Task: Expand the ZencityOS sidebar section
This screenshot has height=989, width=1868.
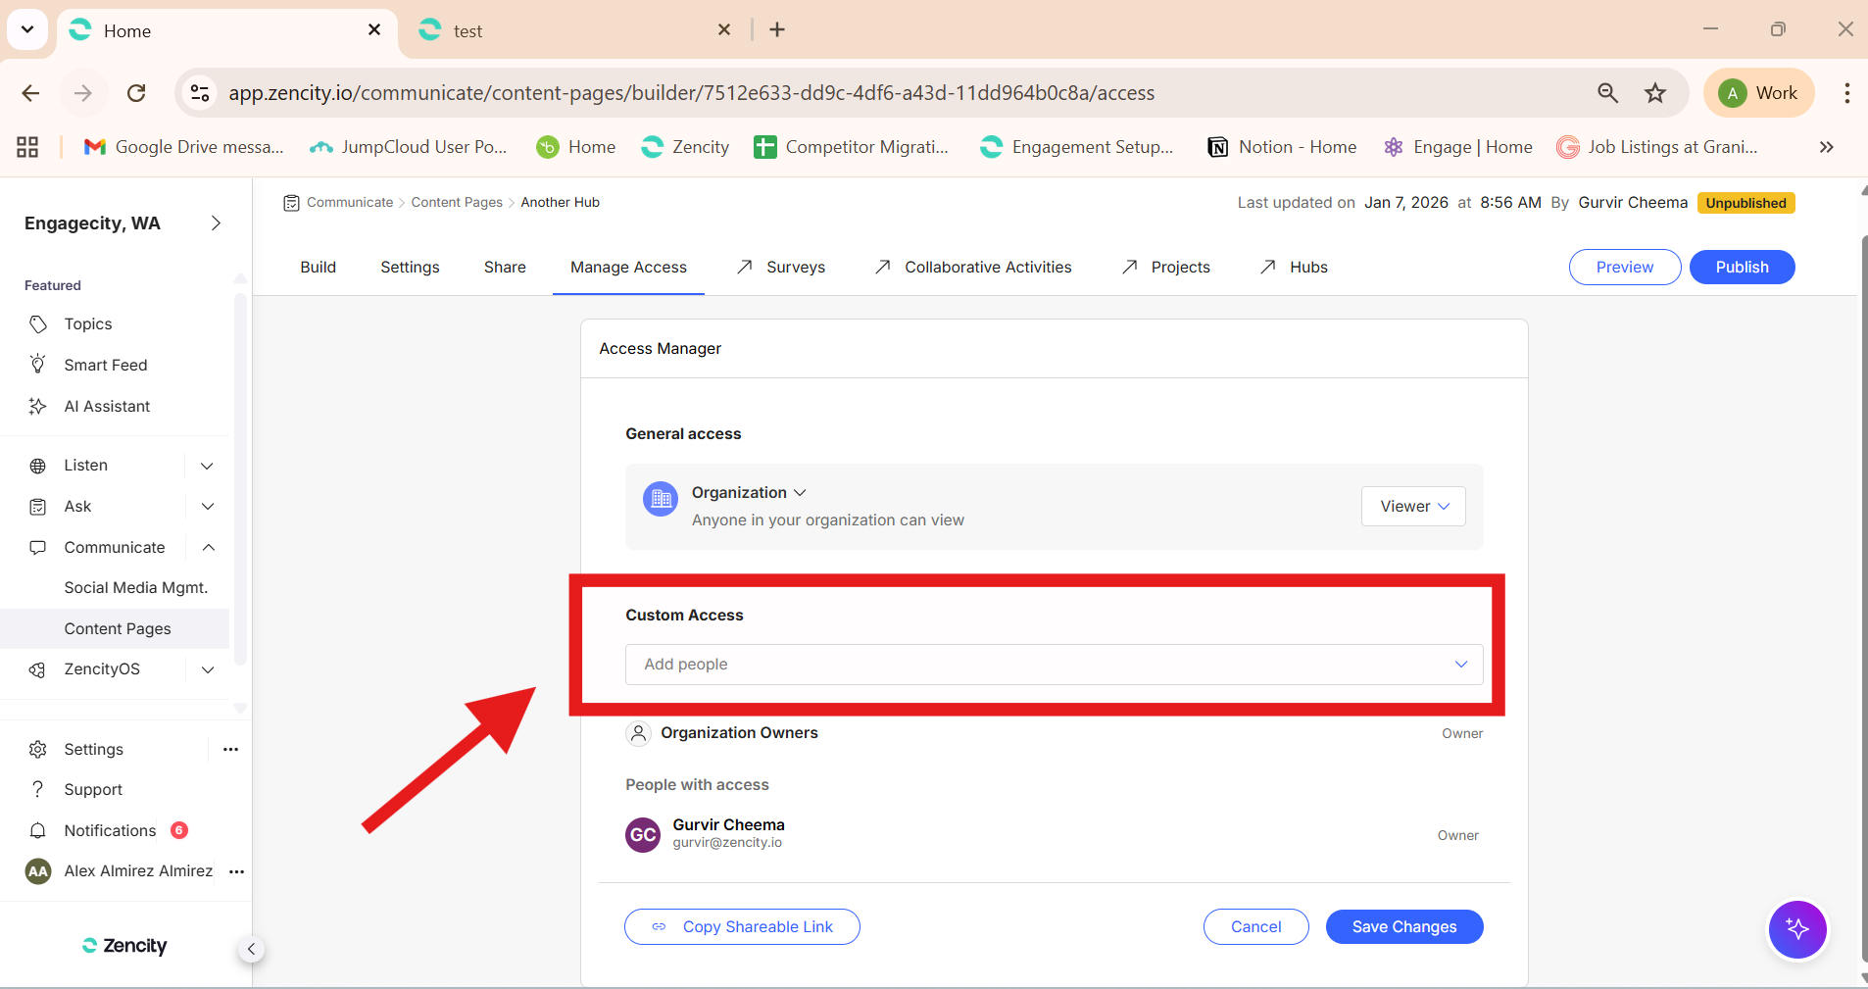Action: pos(207,669)
